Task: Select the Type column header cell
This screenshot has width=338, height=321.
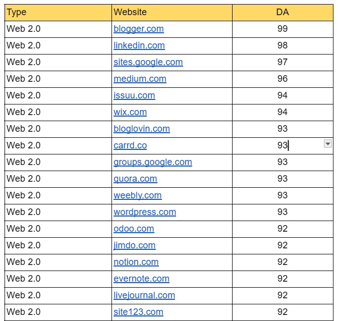Action: click(58, 12)
